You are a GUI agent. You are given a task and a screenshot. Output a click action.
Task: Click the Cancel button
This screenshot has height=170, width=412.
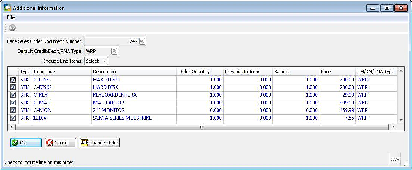pos(60,143)
